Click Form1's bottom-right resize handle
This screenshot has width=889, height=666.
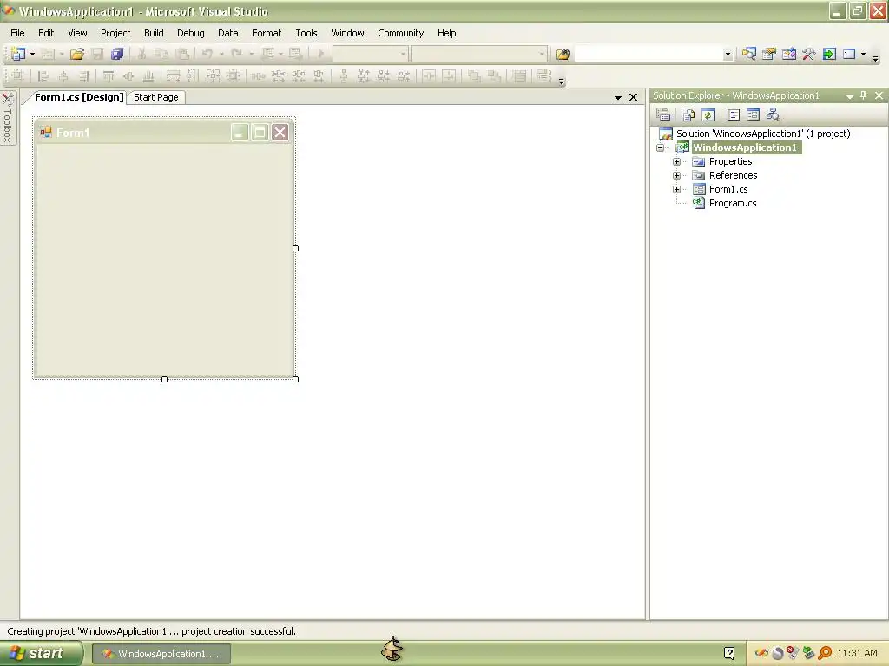[295, 379]
